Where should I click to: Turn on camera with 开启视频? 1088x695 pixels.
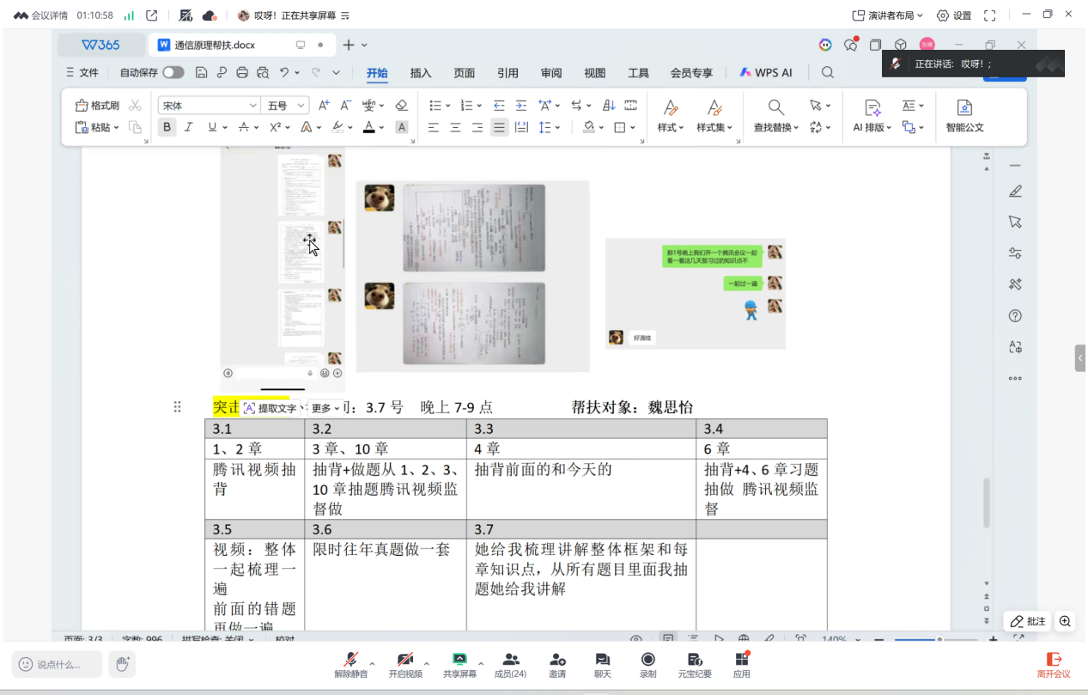(405, 664)
